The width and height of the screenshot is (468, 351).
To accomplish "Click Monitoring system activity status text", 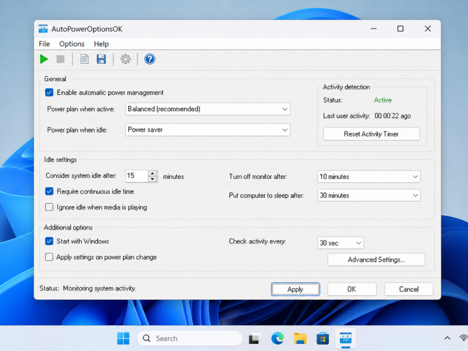I will click(x=99, y=288).
